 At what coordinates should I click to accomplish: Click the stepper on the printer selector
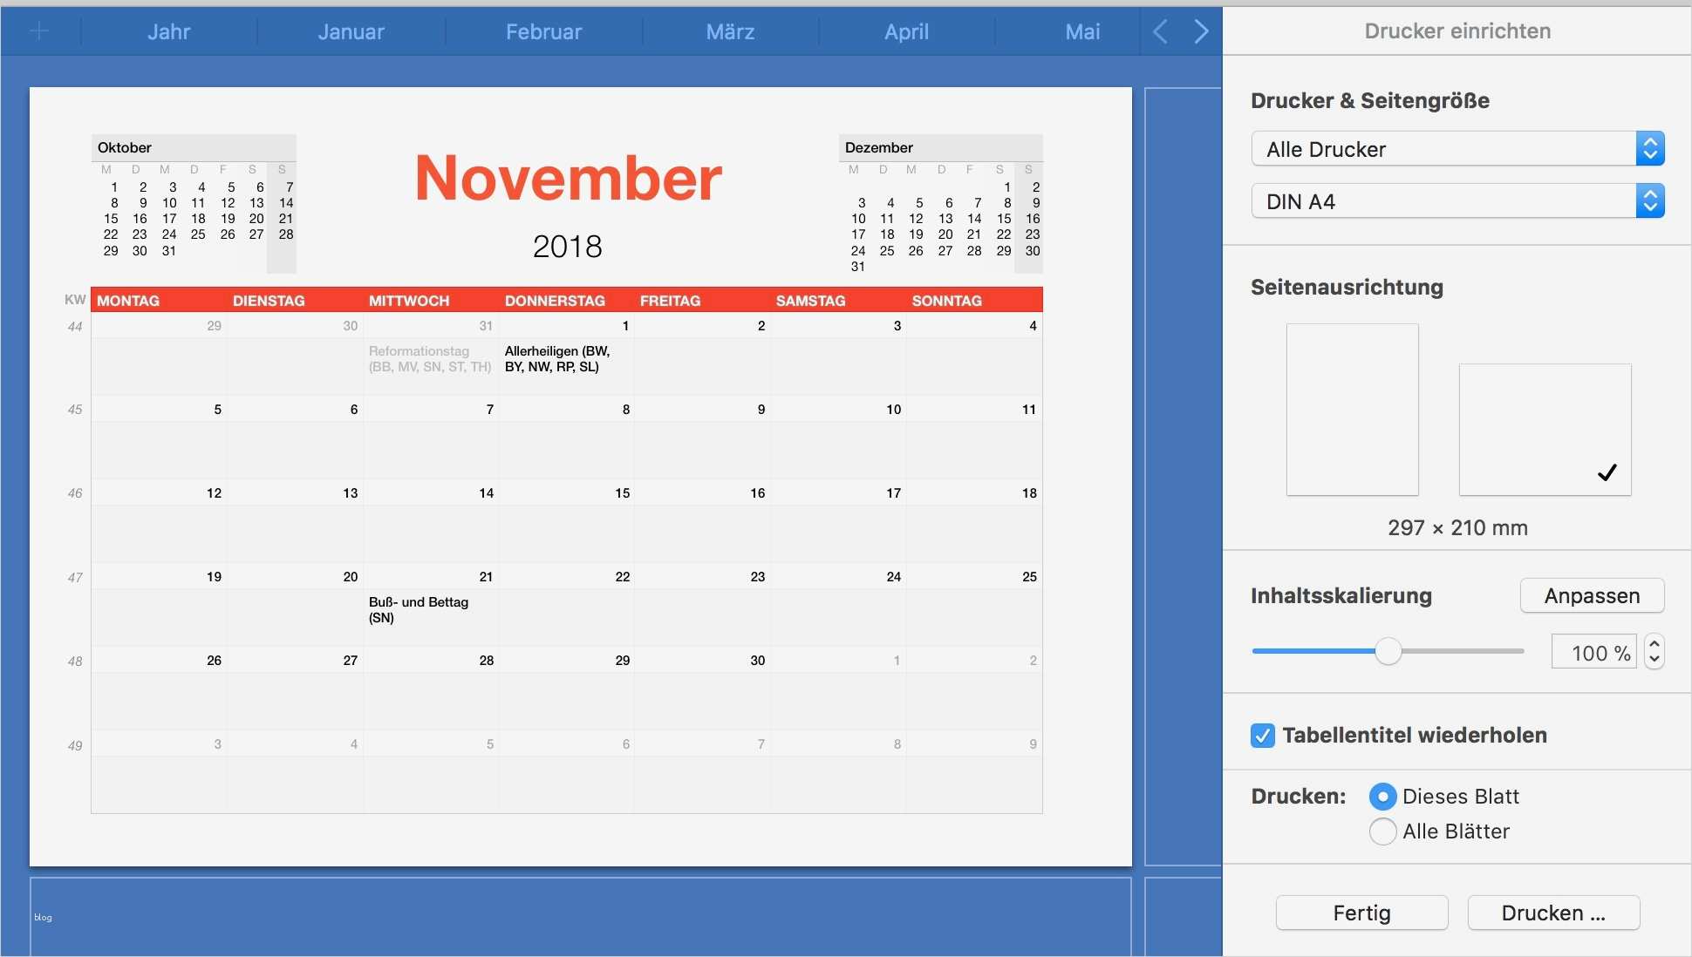point(1649,148)
